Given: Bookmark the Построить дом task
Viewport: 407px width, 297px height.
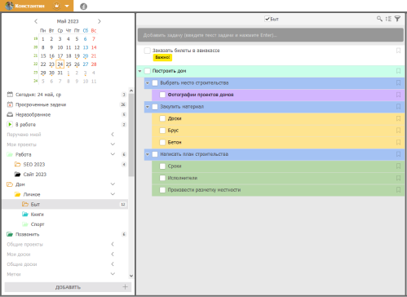Looking at the screenshot, I should click(x=398, y=71).
